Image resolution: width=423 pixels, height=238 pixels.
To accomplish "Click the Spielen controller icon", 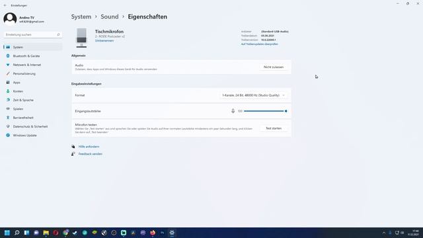I will tap(8, 108).
